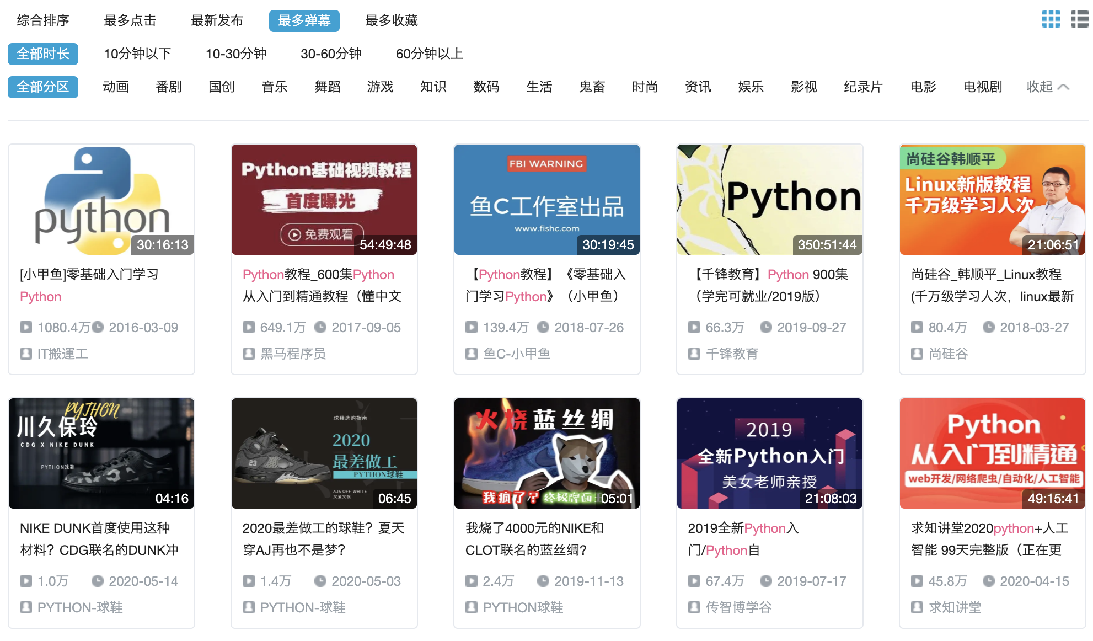Open Python从入门到精通 red thumbnail
This screenshot has height=641, width=1093.
pos(993,453)
